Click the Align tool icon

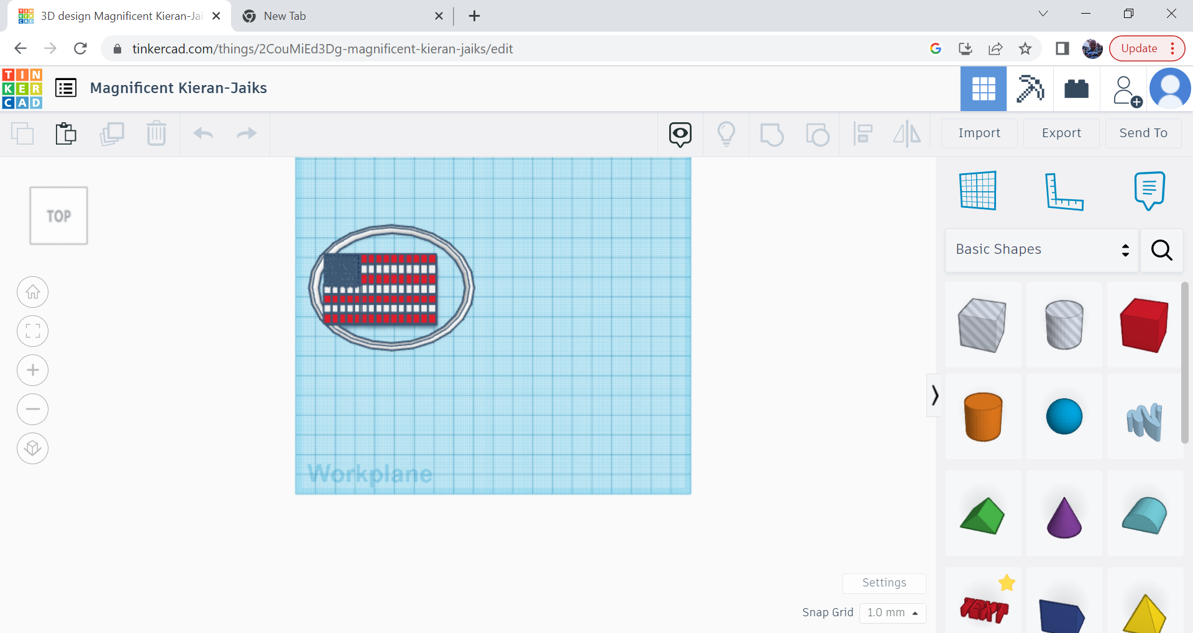pos(862,133)
